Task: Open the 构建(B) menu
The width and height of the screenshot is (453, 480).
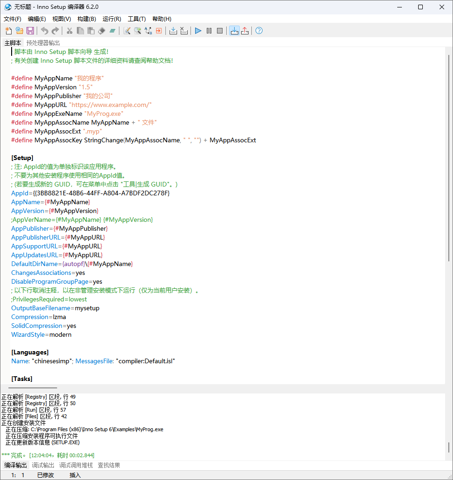Action: point(86,19)
